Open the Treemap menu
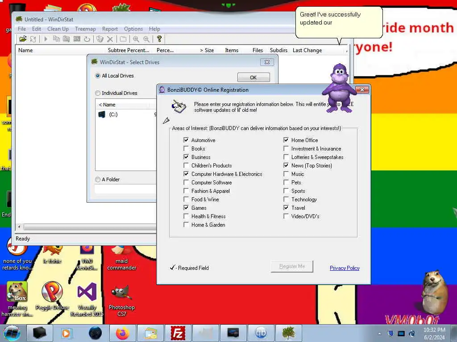 click(x=85, y=29)
